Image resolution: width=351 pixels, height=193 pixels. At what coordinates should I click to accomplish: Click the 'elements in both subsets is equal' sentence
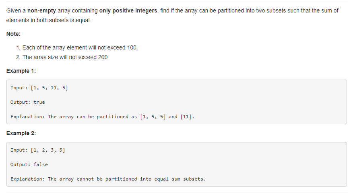click(x=49, y=20)
